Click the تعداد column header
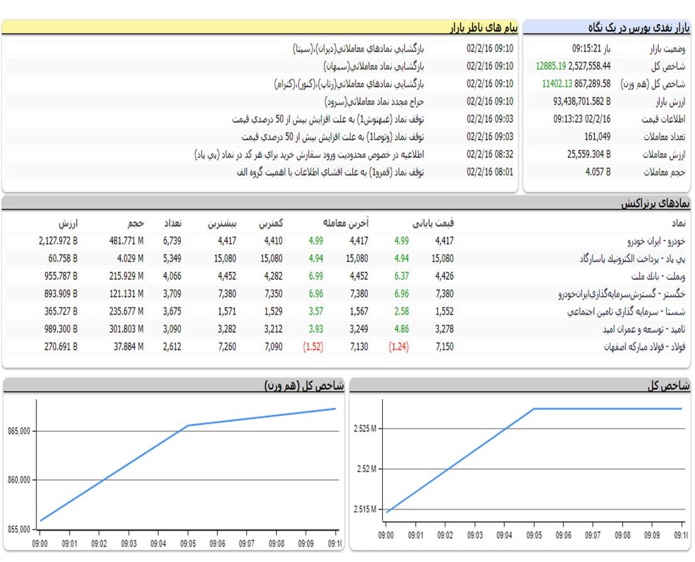The height and width of the screenshot is (562, 695). click(172, 223)
